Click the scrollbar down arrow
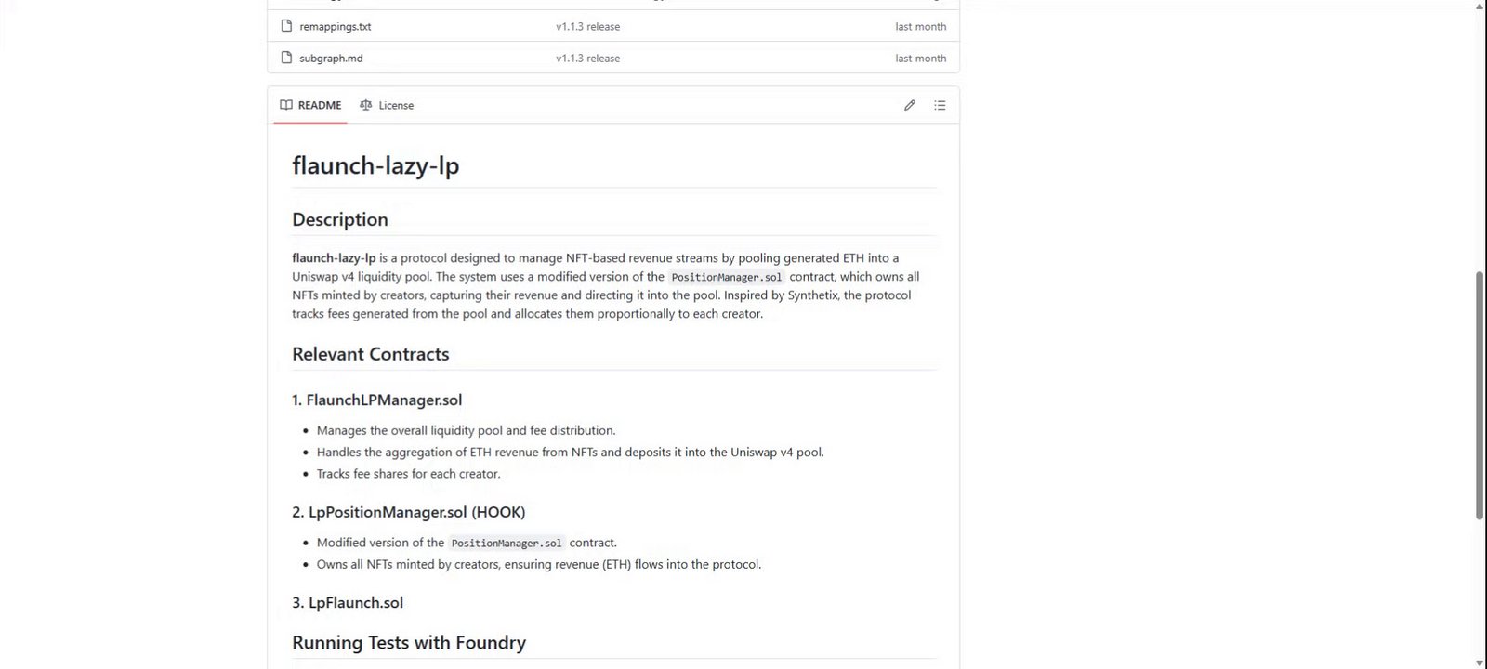 click(1480, 662)
